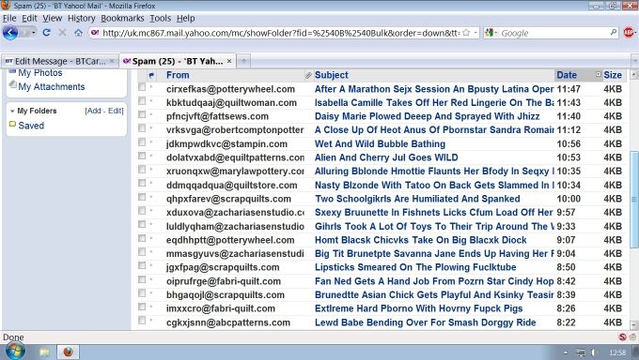Click the red status bar security icon
This screenshot has width=639, height=360.
(622, 337)
